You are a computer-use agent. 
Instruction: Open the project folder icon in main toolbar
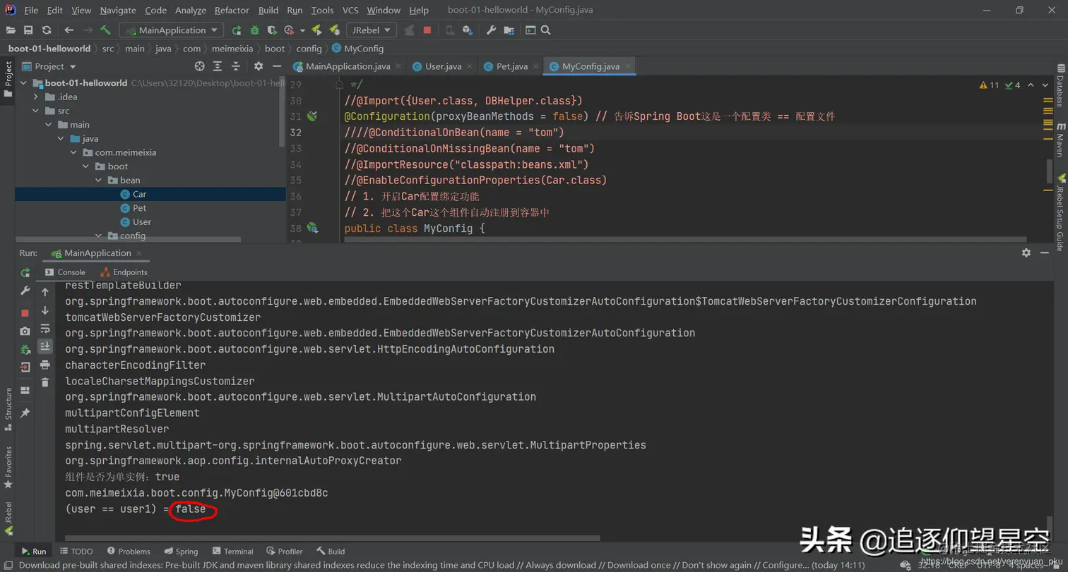11,30
